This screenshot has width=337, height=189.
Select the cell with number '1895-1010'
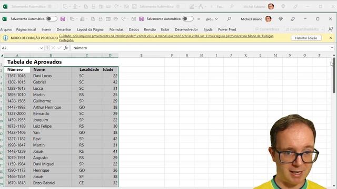(x=17, y=94)
